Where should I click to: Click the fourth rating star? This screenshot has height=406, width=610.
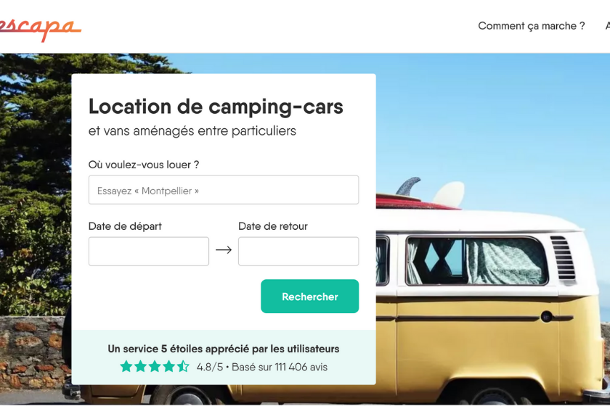click(168, 367)
